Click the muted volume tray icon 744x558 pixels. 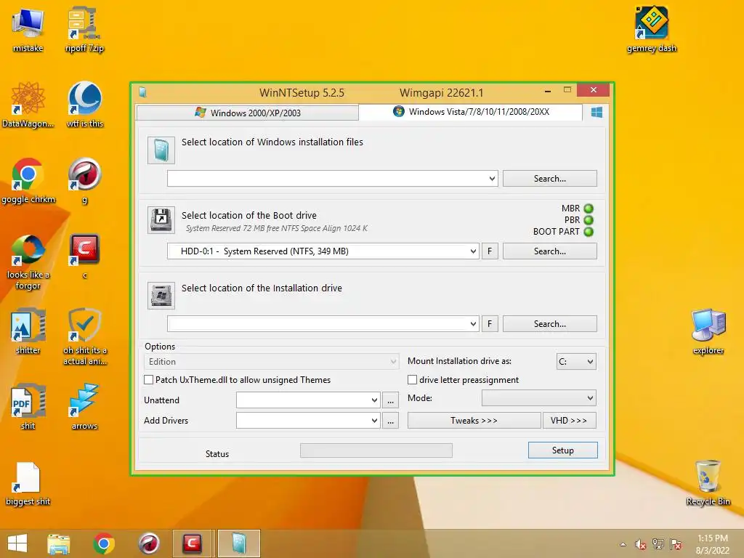pyautogui.click(x=640, y=544)
